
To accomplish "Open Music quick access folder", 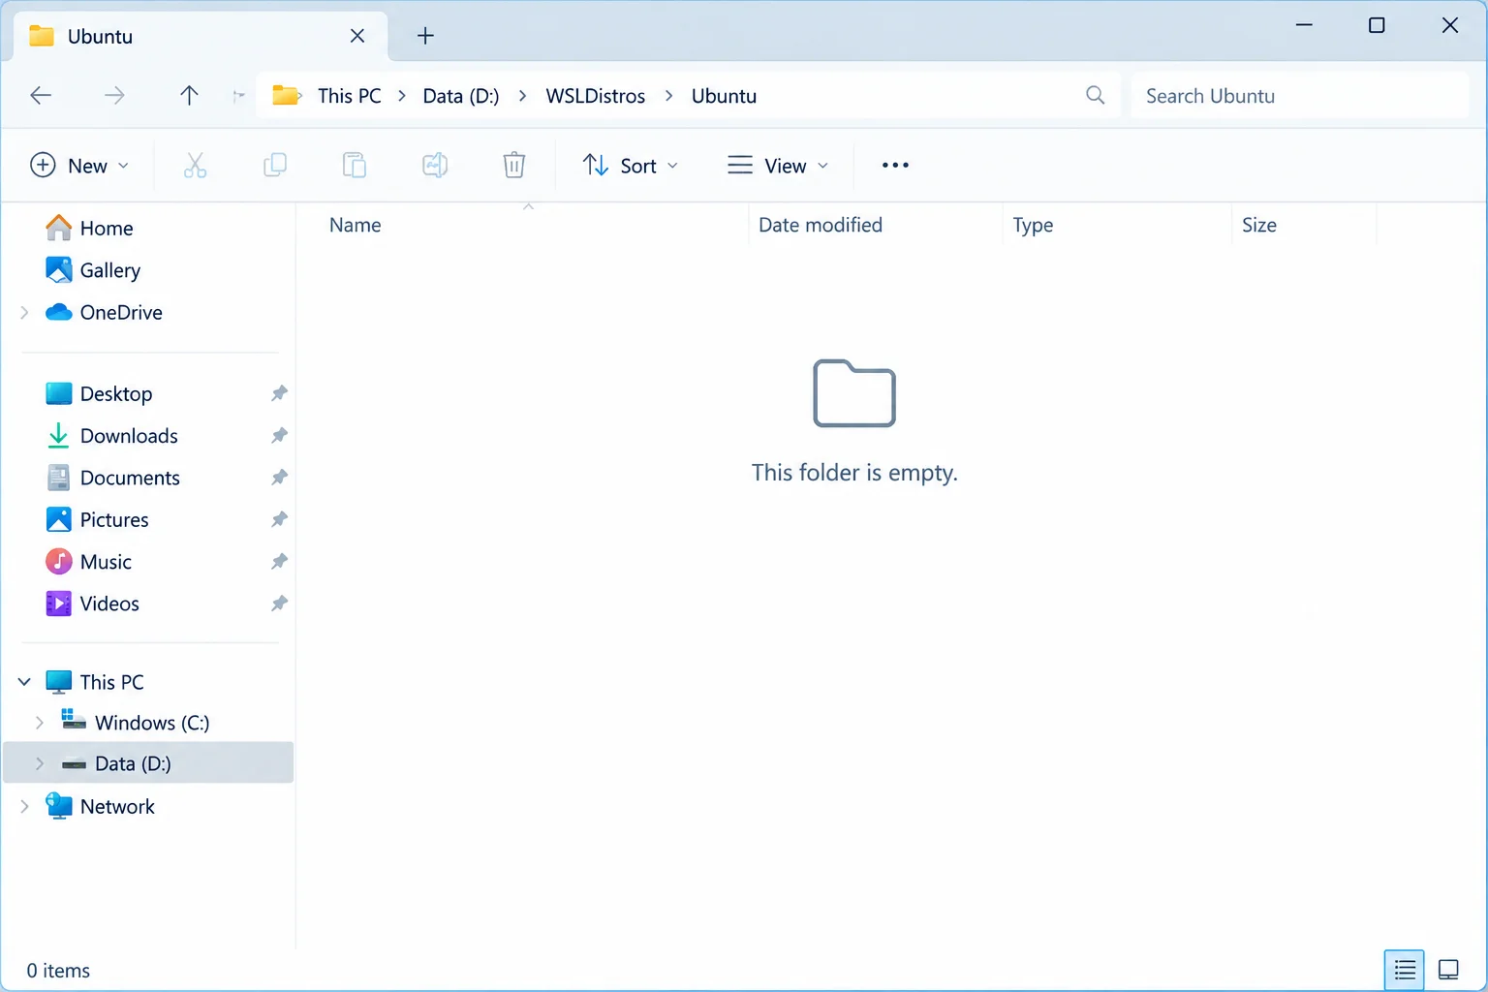I will point(88,562).
